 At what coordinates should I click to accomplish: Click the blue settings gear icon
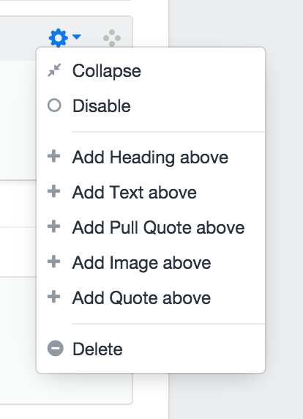(59, 37)
